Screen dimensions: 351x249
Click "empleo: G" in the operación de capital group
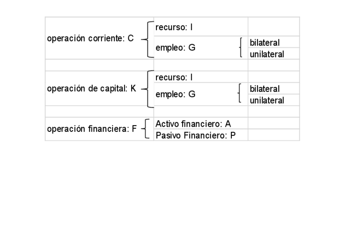tap(175, 94)
